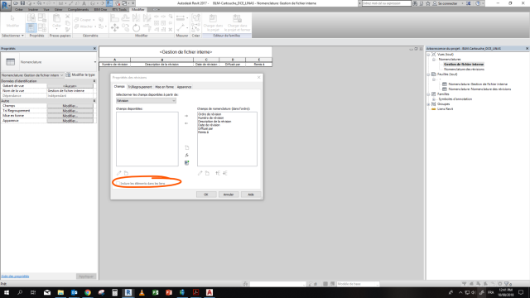Open the 'Aide des propriétés' link
Screen dimensions: 530x298
coord(15,276)
